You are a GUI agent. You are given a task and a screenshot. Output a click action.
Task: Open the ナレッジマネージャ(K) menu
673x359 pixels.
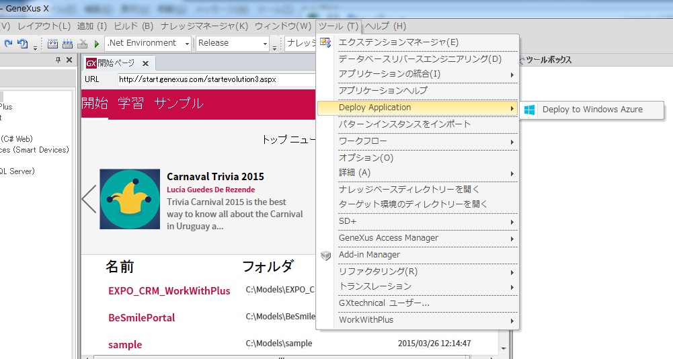tap(204, 26)
